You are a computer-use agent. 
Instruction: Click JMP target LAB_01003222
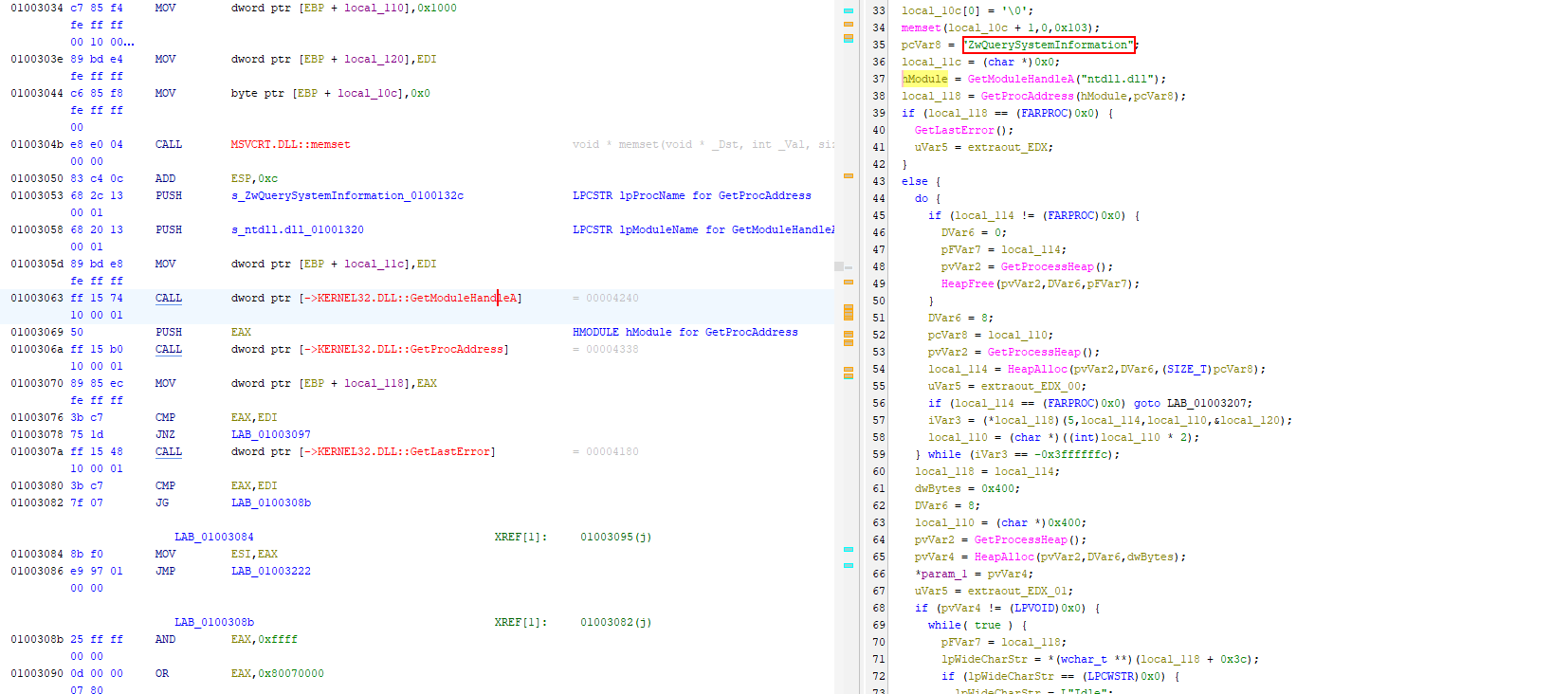pyautogui.click(x=270, y=571)
